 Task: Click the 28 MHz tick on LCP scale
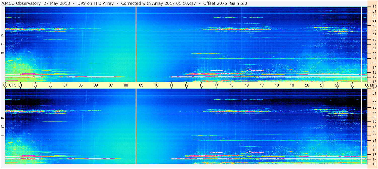point(374,107)
